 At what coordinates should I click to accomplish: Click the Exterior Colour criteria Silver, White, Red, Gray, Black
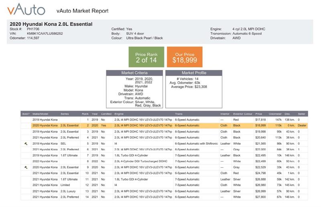136,104
